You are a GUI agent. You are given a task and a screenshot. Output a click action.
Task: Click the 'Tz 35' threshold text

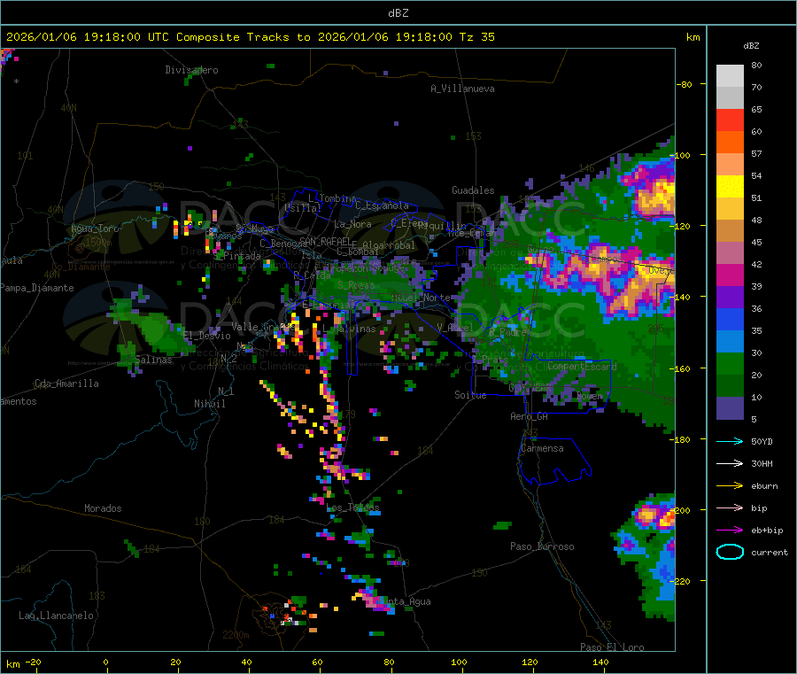click(x=476, y=37)
